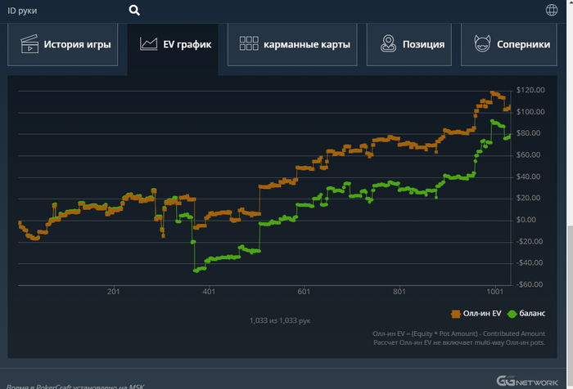Click the 1001 hand axis label

[494, 292]
